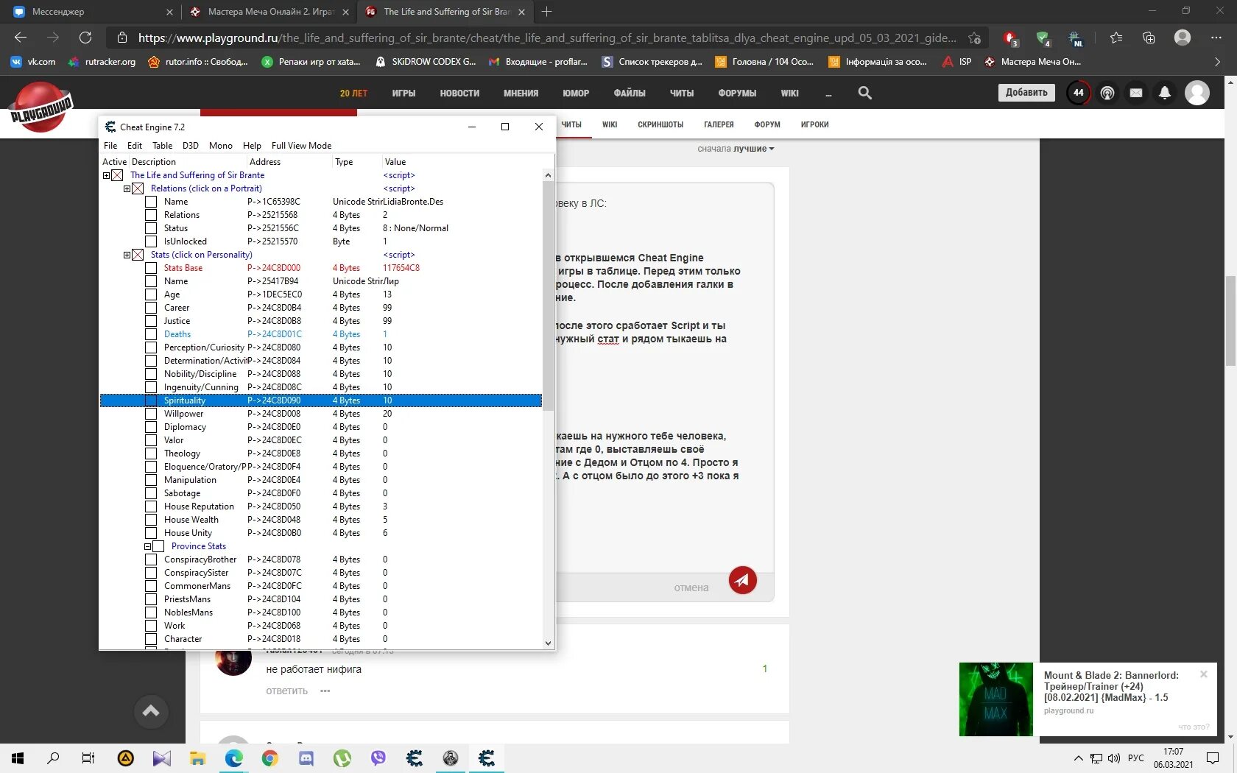Viewport: 1237px width, 773px height.
Task: Open Microsoft Edge from taskbar
Action: coord(233,758)
